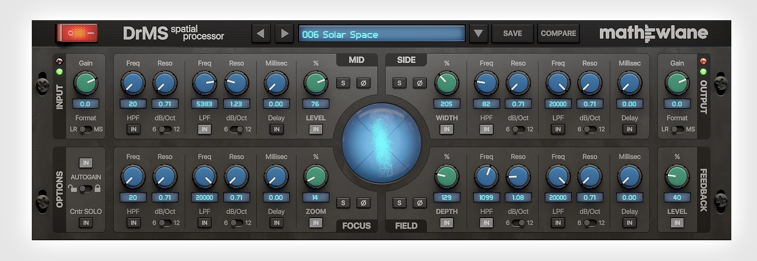The height and width of the screenshot is (261, 757).
Task: Invert phase of the MID channel
Action: pos(363,83)
